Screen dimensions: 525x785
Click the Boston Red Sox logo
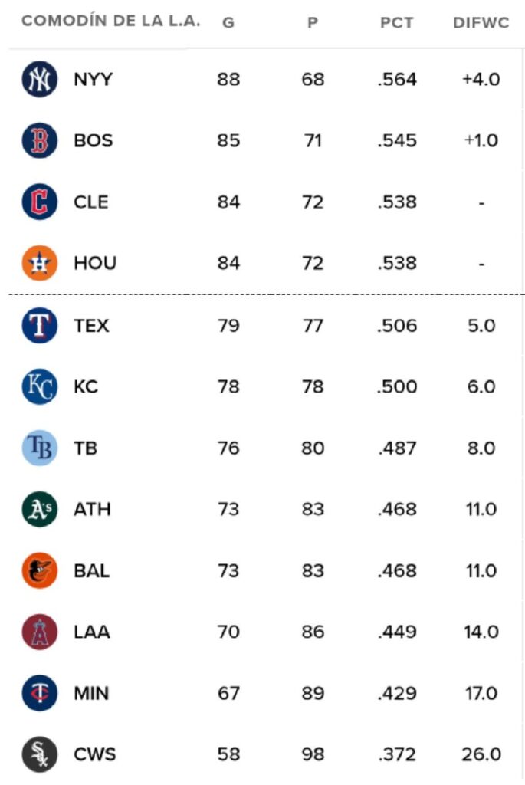pyautogui.click(x=40, y=141)
